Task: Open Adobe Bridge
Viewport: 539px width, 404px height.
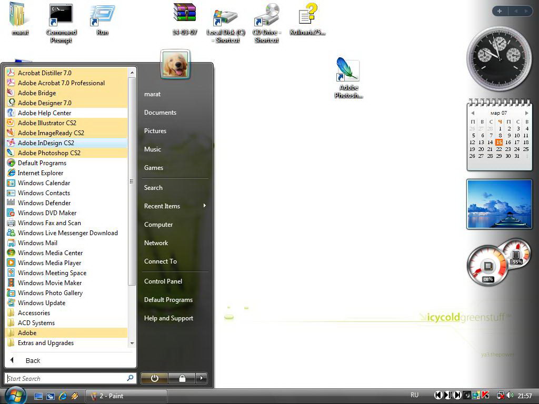Action: tap(67, 93)
